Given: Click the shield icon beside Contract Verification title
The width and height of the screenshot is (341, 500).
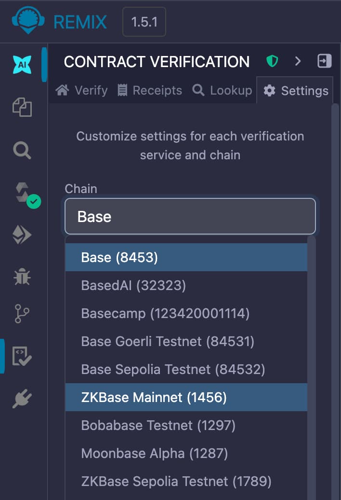Looking at the screenshot, I should [x=272, y=61].
